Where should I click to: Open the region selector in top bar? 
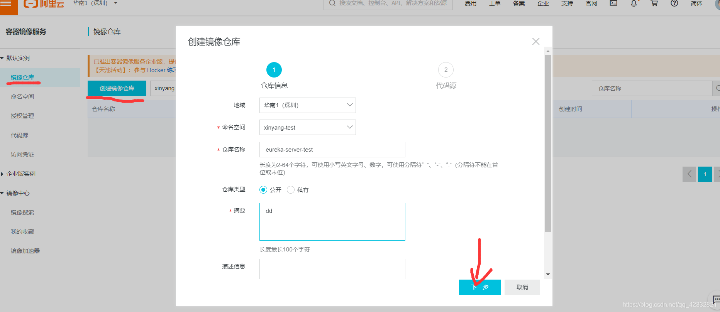click(x=95, y=3)
